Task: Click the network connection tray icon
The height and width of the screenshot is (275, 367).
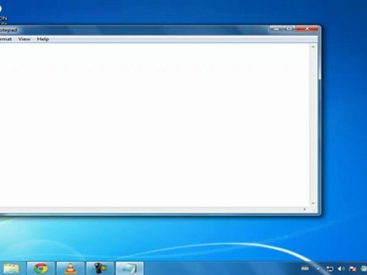Action: pyautogui.click(x=330, y=269)
